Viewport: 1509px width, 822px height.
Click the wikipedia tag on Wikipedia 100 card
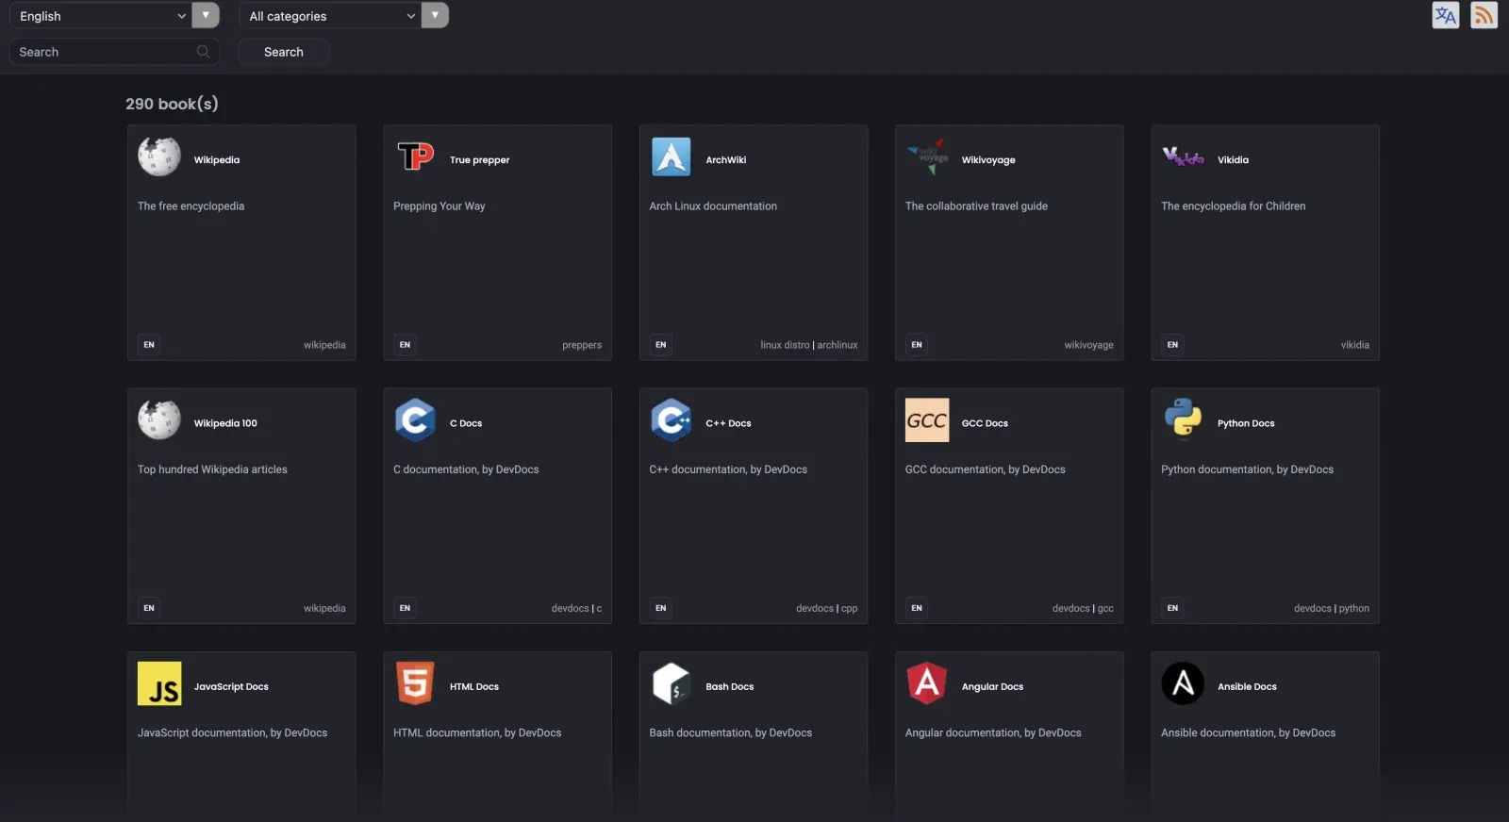[324, 608]
